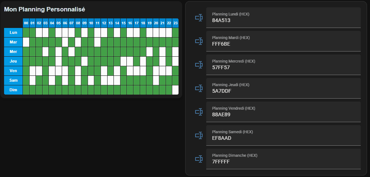Select the Sam row label
Viewport: 370px width, 177px height.
13,80
